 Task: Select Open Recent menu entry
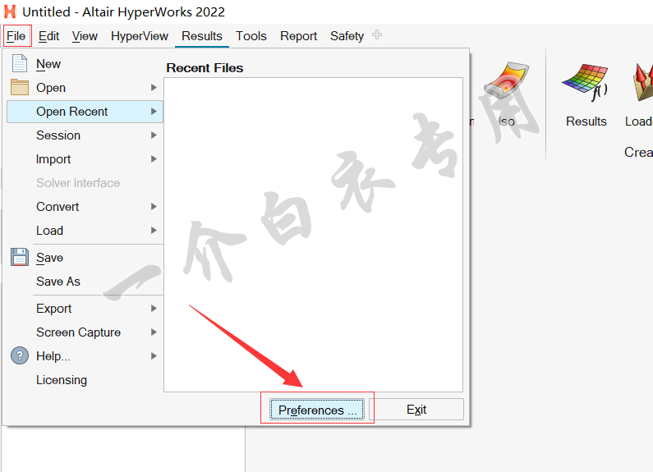pos(85,111)
